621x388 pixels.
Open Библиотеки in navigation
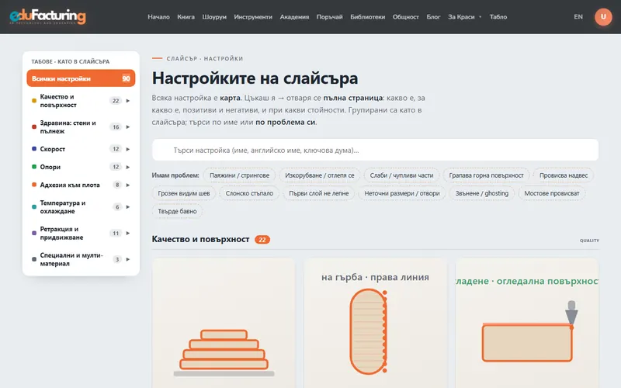point(367,16)
